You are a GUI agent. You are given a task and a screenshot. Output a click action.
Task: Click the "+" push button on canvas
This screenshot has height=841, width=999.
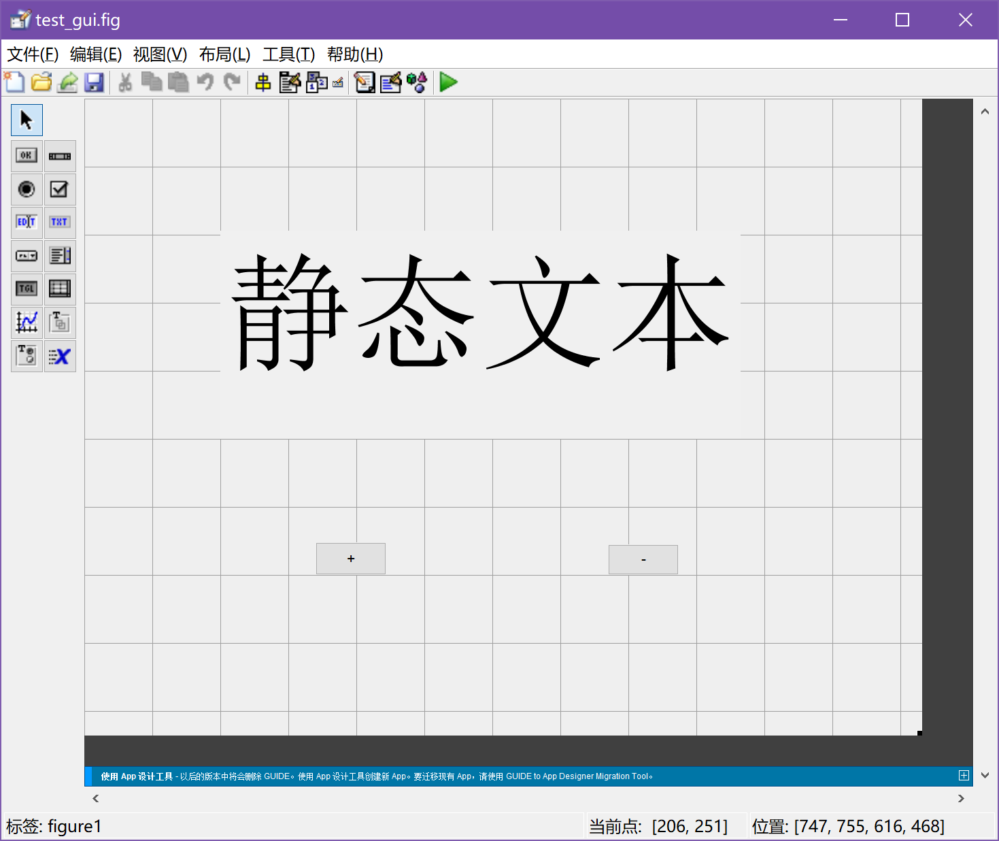pyautogui.click(x=351, y=559)
